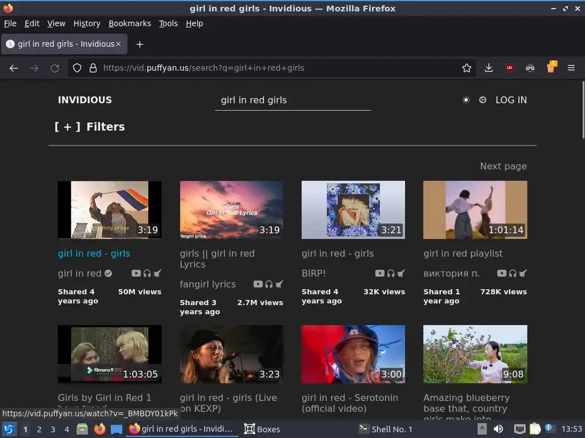The width and height of the screenshot is (585, 438).
Task: Open the Bookmarks menu
Action: [130, 23]
